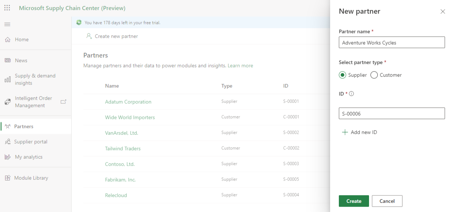Click the free trial banner icon
The width and height of the screenshot is (453, 212).
click(79, 22)
